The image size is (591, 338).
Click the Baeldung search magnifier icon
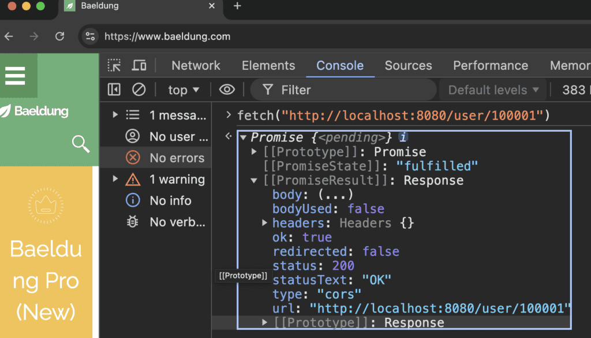coord(81,144)
